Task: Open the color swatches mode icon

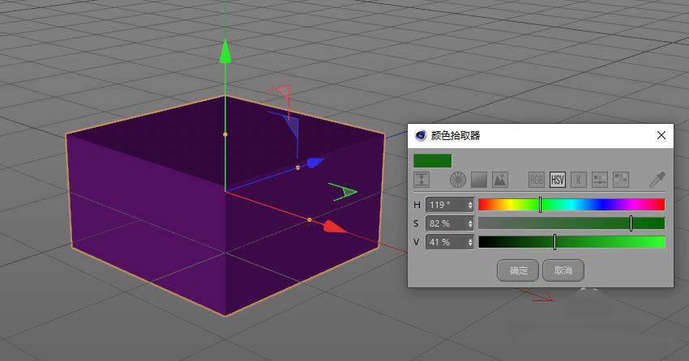Action: coord(621,180)
